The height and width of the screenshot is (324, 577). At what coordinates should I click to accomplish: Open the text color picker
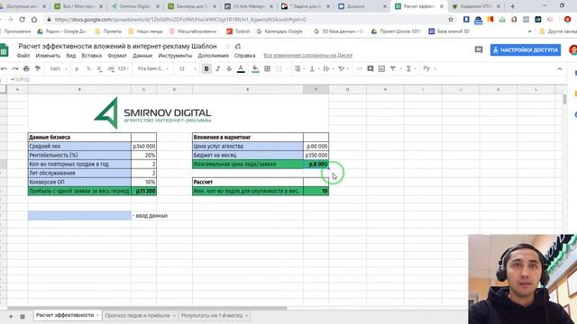(x=241, y=68)
